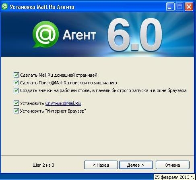The image size is (196, 180).
Task: Disable 'Сделать Поиск@Mail.Ru поиском по умолчанию'
Action: pyautogui.click(x=16, y=83)
